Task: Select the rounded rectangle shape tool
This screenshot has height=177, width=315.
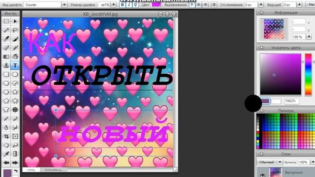Action: (x=15, y=74)
